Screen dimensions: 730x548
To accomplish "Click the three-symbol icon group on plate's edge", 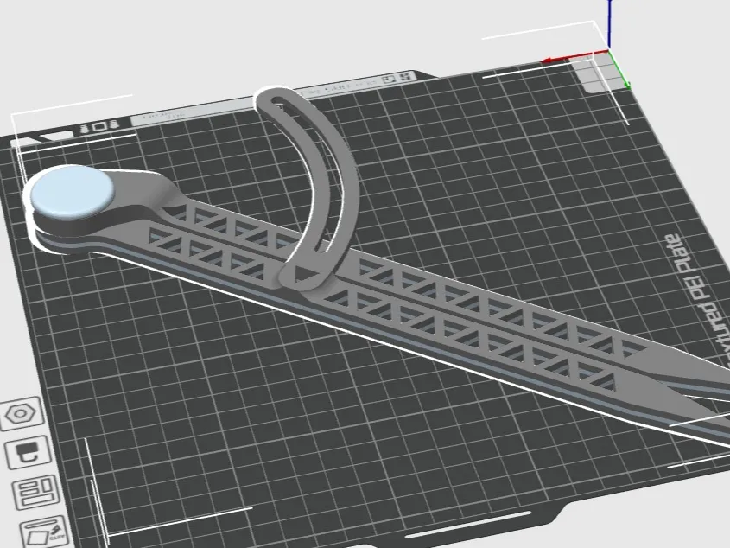I will pos(101,127).
